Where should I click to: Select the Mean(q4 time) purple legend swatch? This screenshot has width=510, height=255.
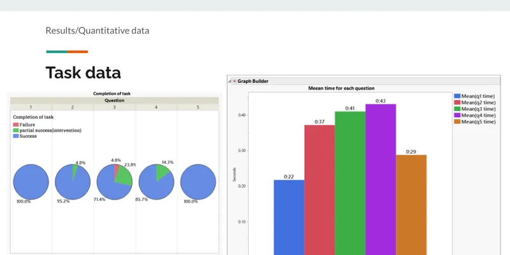tap(457, 115)
